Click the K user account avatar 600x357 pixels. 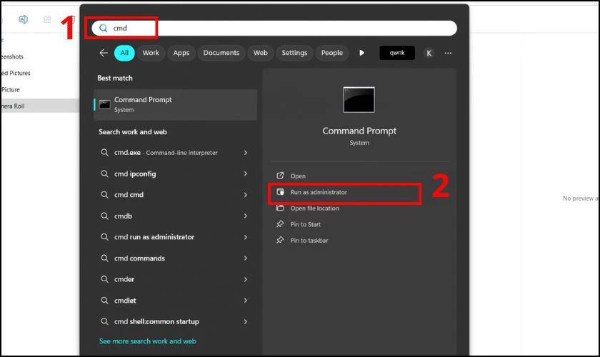[429, 53]
